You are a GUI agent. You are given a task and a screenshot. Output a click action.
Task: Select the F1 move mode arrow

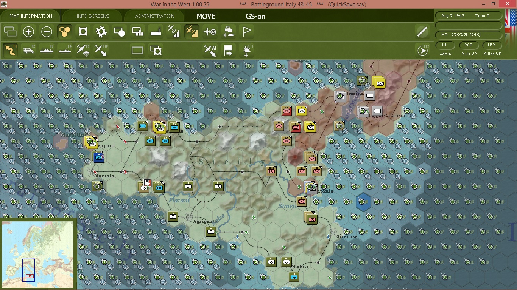[x=10, y=50]
